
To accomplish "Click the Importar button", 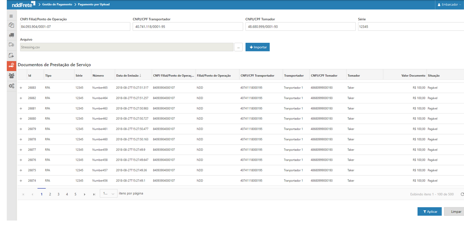I will click(x=258, y=47).
